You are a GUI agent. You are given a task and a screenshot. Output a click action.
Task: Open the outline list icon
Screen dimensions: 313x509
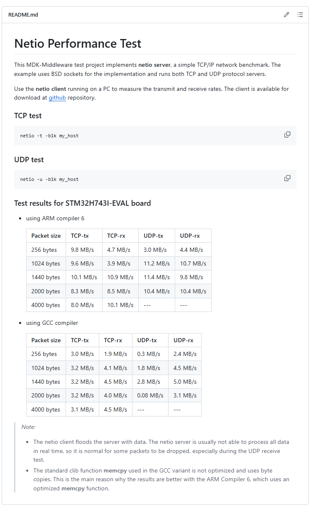pos(300,15)
